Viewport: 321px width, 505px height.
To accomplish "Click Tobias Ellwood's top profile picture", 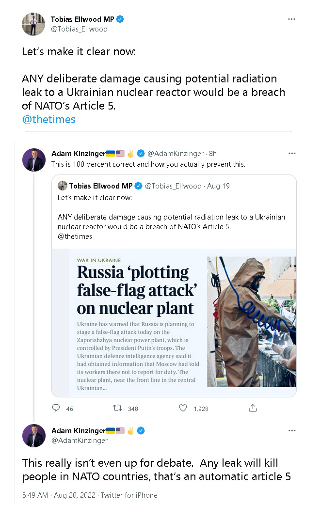I will click(x=33, y=24).
